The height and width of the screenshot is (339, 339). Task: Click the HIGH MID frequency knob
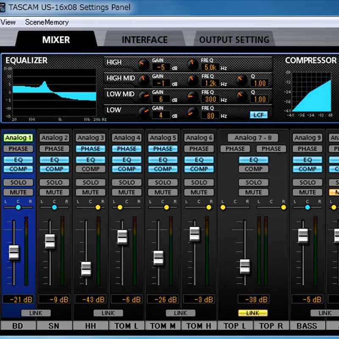(192, 80)
